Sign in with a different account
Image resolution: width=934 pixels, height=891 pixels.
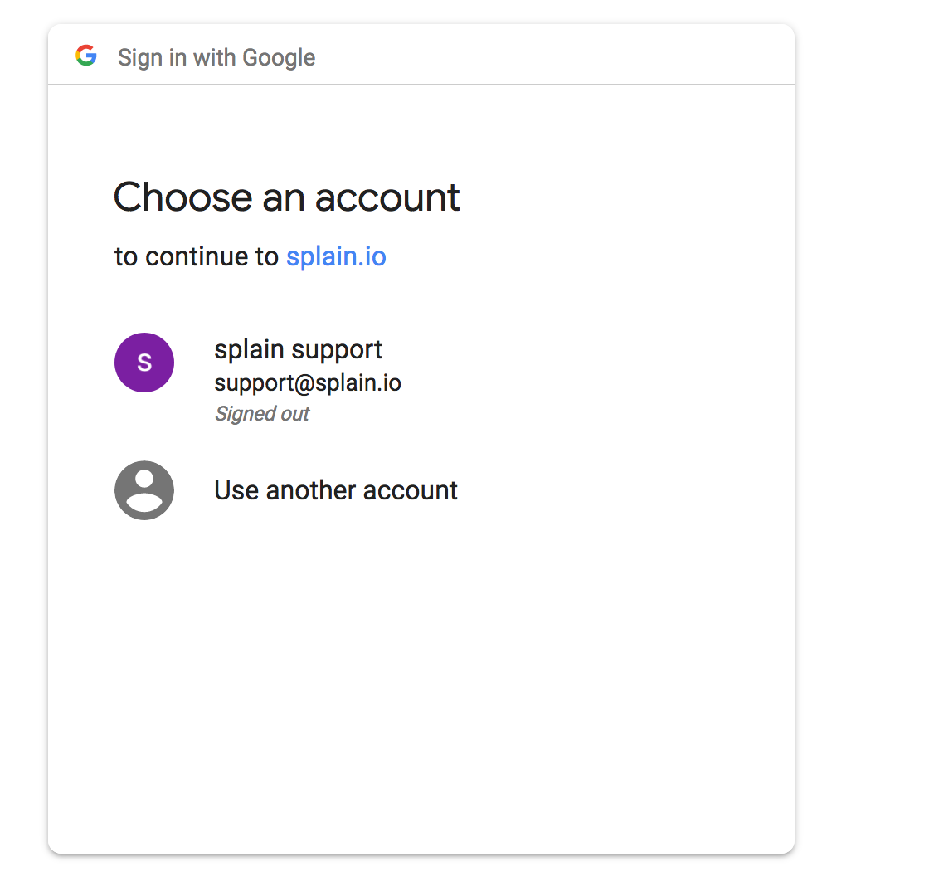(335, 490)
